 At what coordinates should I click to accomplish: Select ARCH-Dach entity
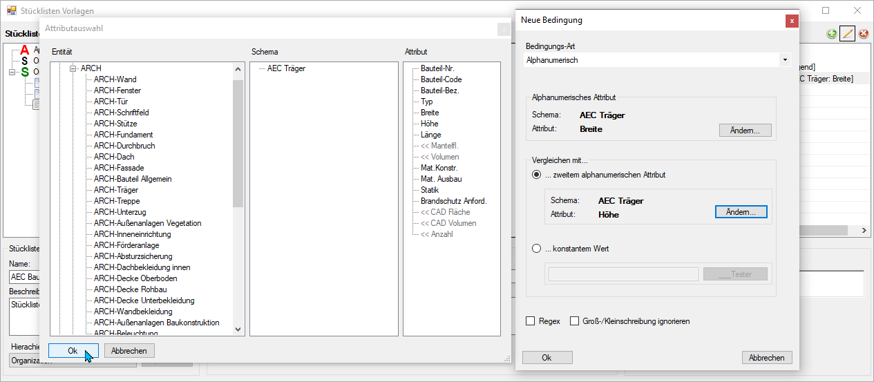click(114, 157)
